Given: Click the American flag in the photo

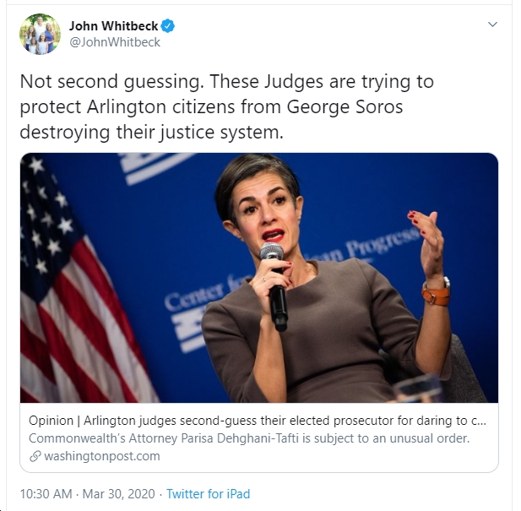Looking at the screenshot, I should click(77, 282).
